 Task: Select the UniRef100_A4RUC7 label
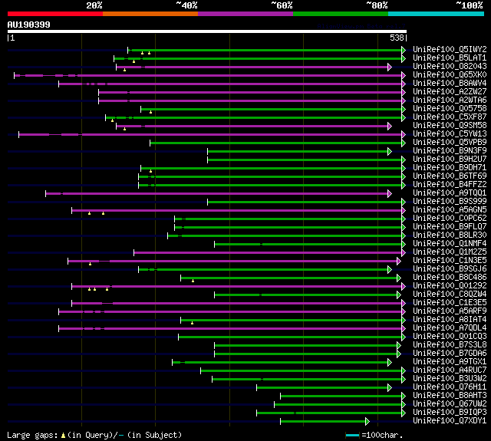450,370
